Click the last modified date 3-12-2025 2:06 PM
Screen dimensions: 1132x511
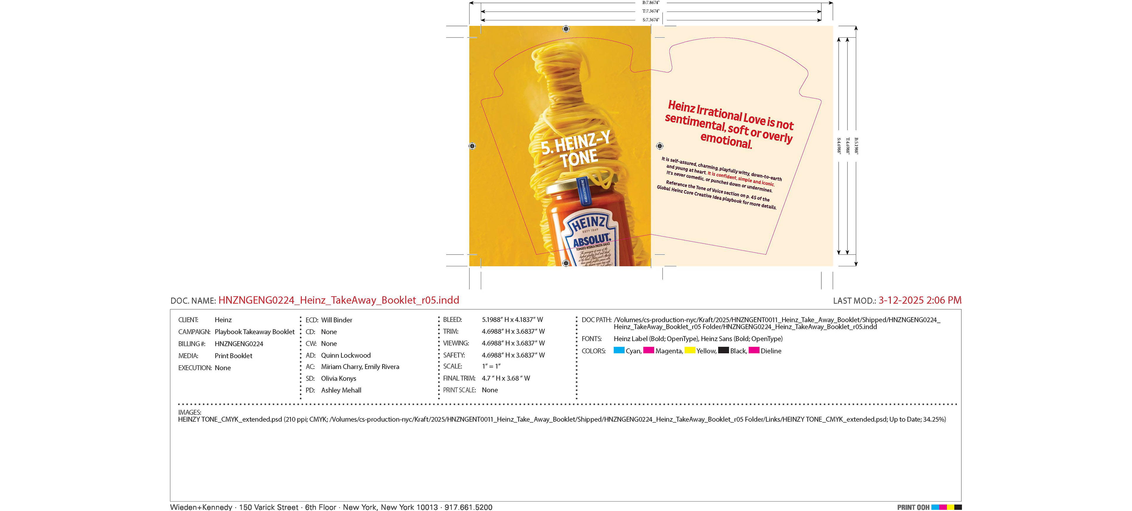point(920,300)
